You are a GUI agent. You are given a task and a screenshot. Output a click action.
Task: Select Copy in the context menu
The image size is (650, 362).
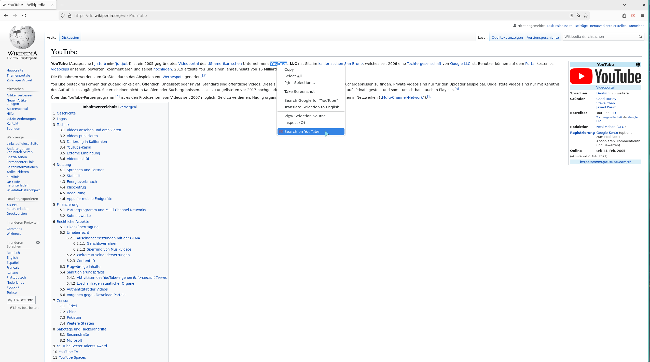click(311, 69)
